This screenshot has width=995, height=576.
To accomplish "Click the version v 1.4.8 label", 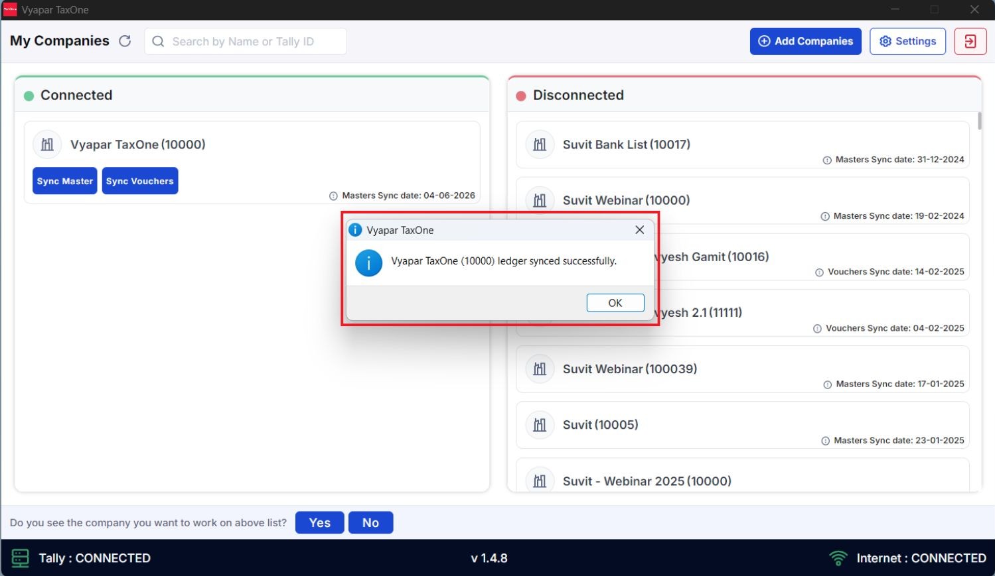I will (489, 558).
